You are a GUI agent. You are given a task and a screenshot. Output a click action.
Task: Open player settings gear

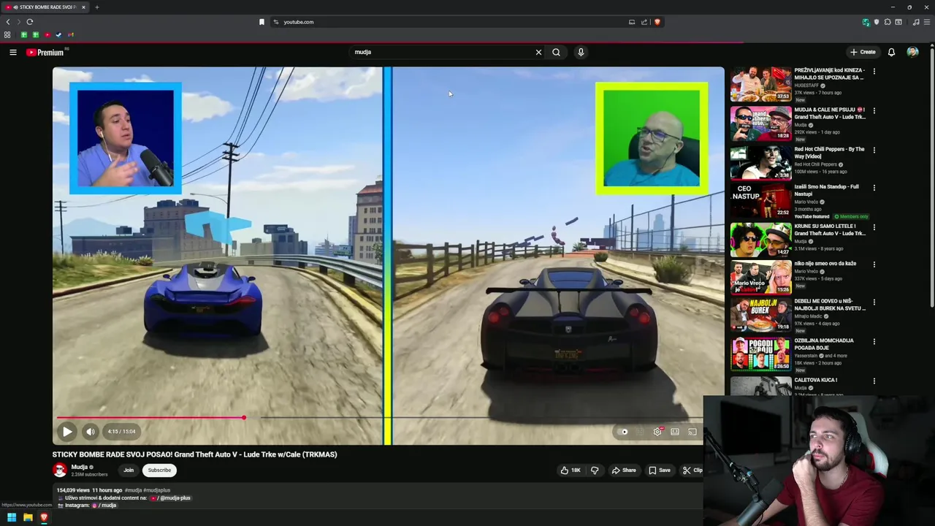[657, 432]
